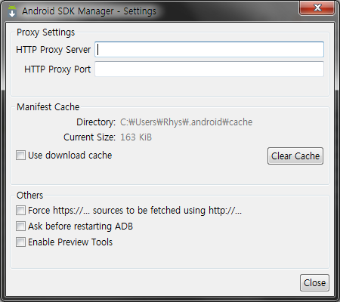This screenshot has height=302, width=340.
Task: Click the Clear Cache button
Action: (x=295, y=156)
